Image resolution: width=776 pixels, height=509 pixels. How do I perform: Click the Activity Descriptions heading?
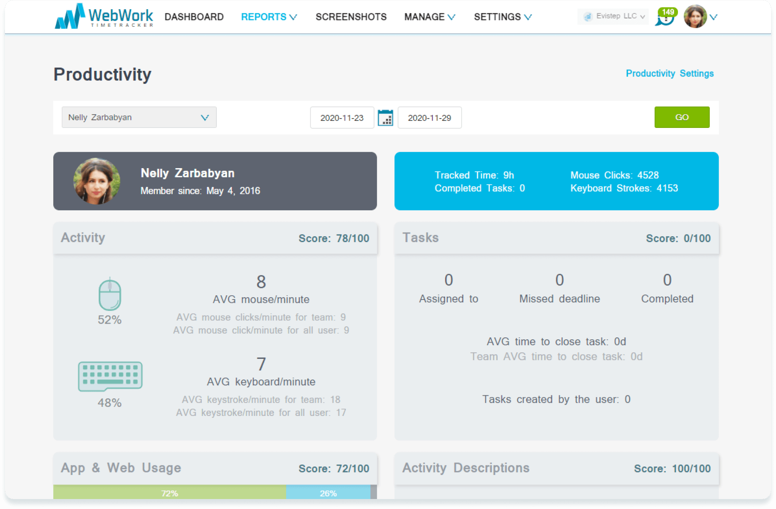(x=466, y=468)
